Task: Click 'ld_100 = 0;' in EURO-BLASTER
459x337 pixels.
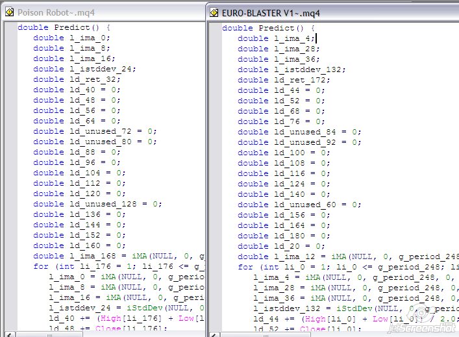Action: (302, 153)
